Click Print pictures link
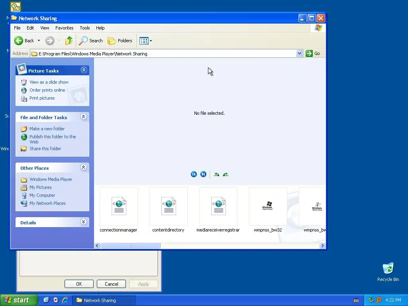408x306 pixels. pyautogui.click(x=42, y=98)
